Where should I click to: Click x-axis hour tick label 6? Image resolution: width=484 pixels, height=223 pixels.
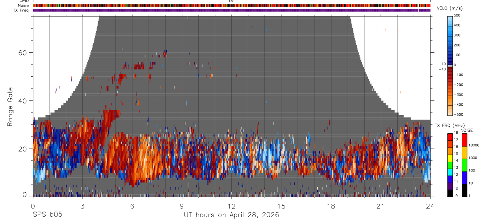click(132, 206)
